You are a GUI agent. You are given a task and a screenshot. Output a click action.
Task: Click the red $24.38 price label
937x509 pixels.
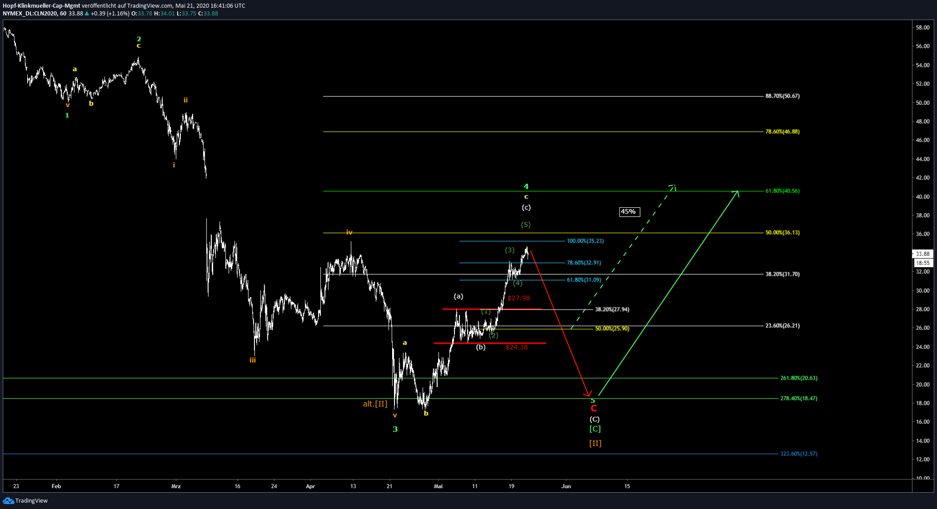[x=516, y=347]
